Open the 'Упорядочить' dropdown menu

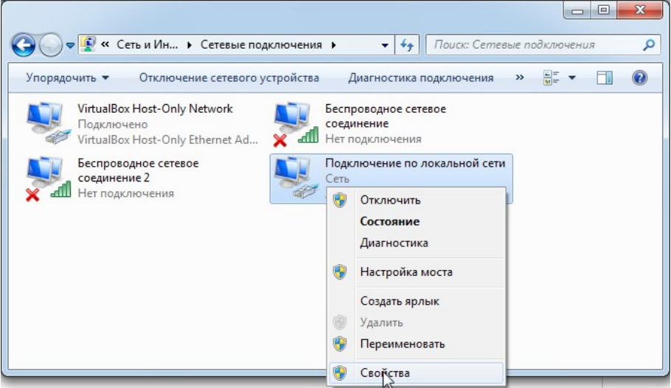(x=68, y=78)
